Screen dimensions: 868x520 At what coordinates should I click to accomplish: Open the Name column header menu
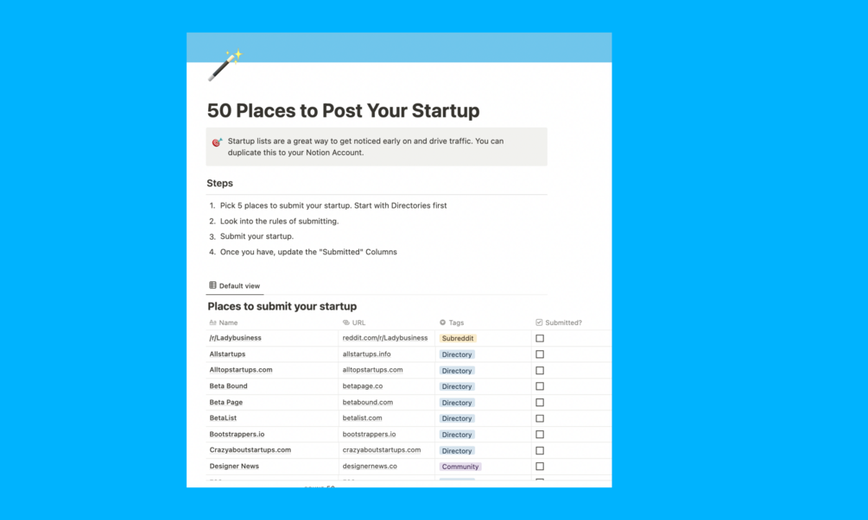pyautogui.click(x=228, y=323)
